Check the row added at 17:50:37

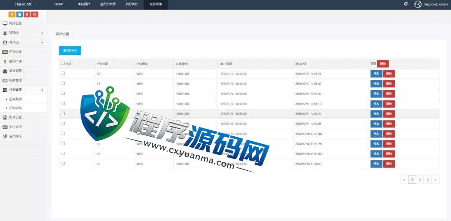(63, 163)
